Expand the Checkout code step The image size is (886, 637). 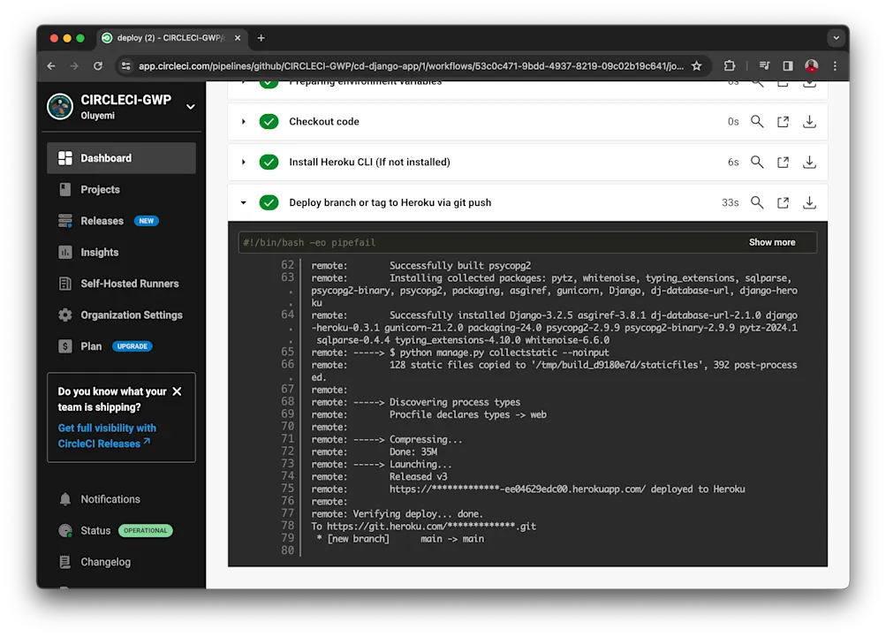(244, 122)
